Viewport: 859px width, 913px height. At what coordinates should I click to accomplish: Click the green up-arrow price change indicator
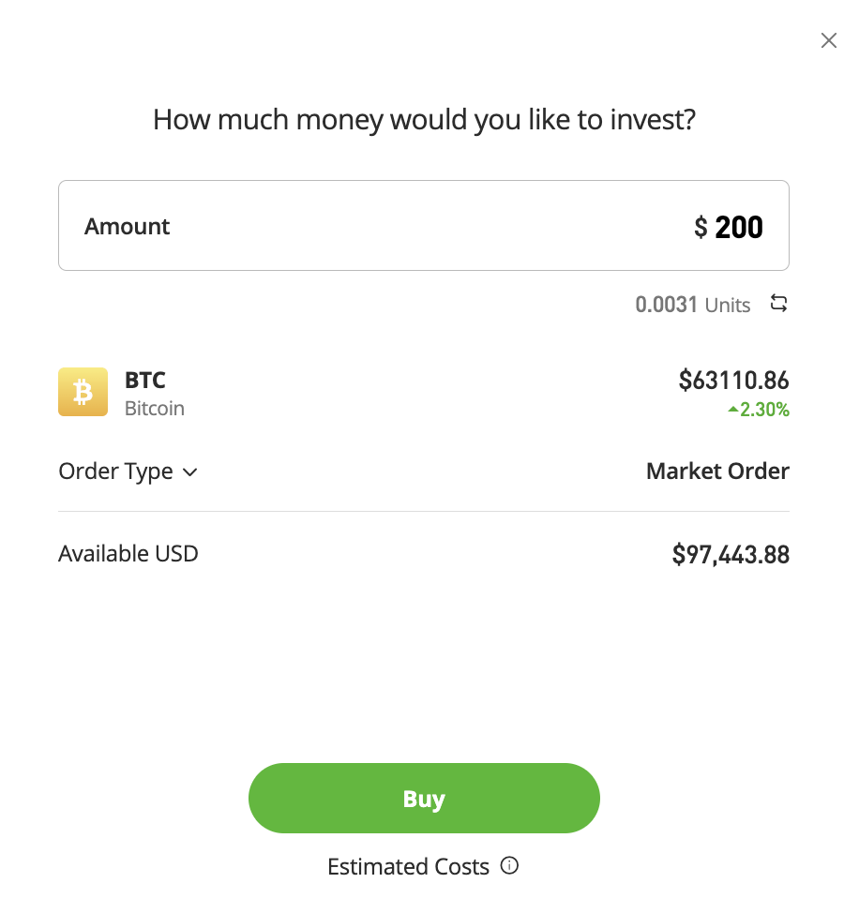click(733, 410)
